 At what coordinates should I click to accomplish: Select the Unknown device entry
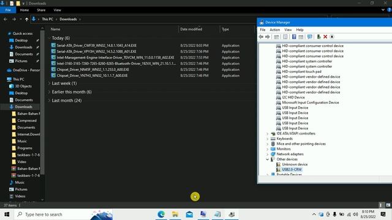tap(295, 164)
